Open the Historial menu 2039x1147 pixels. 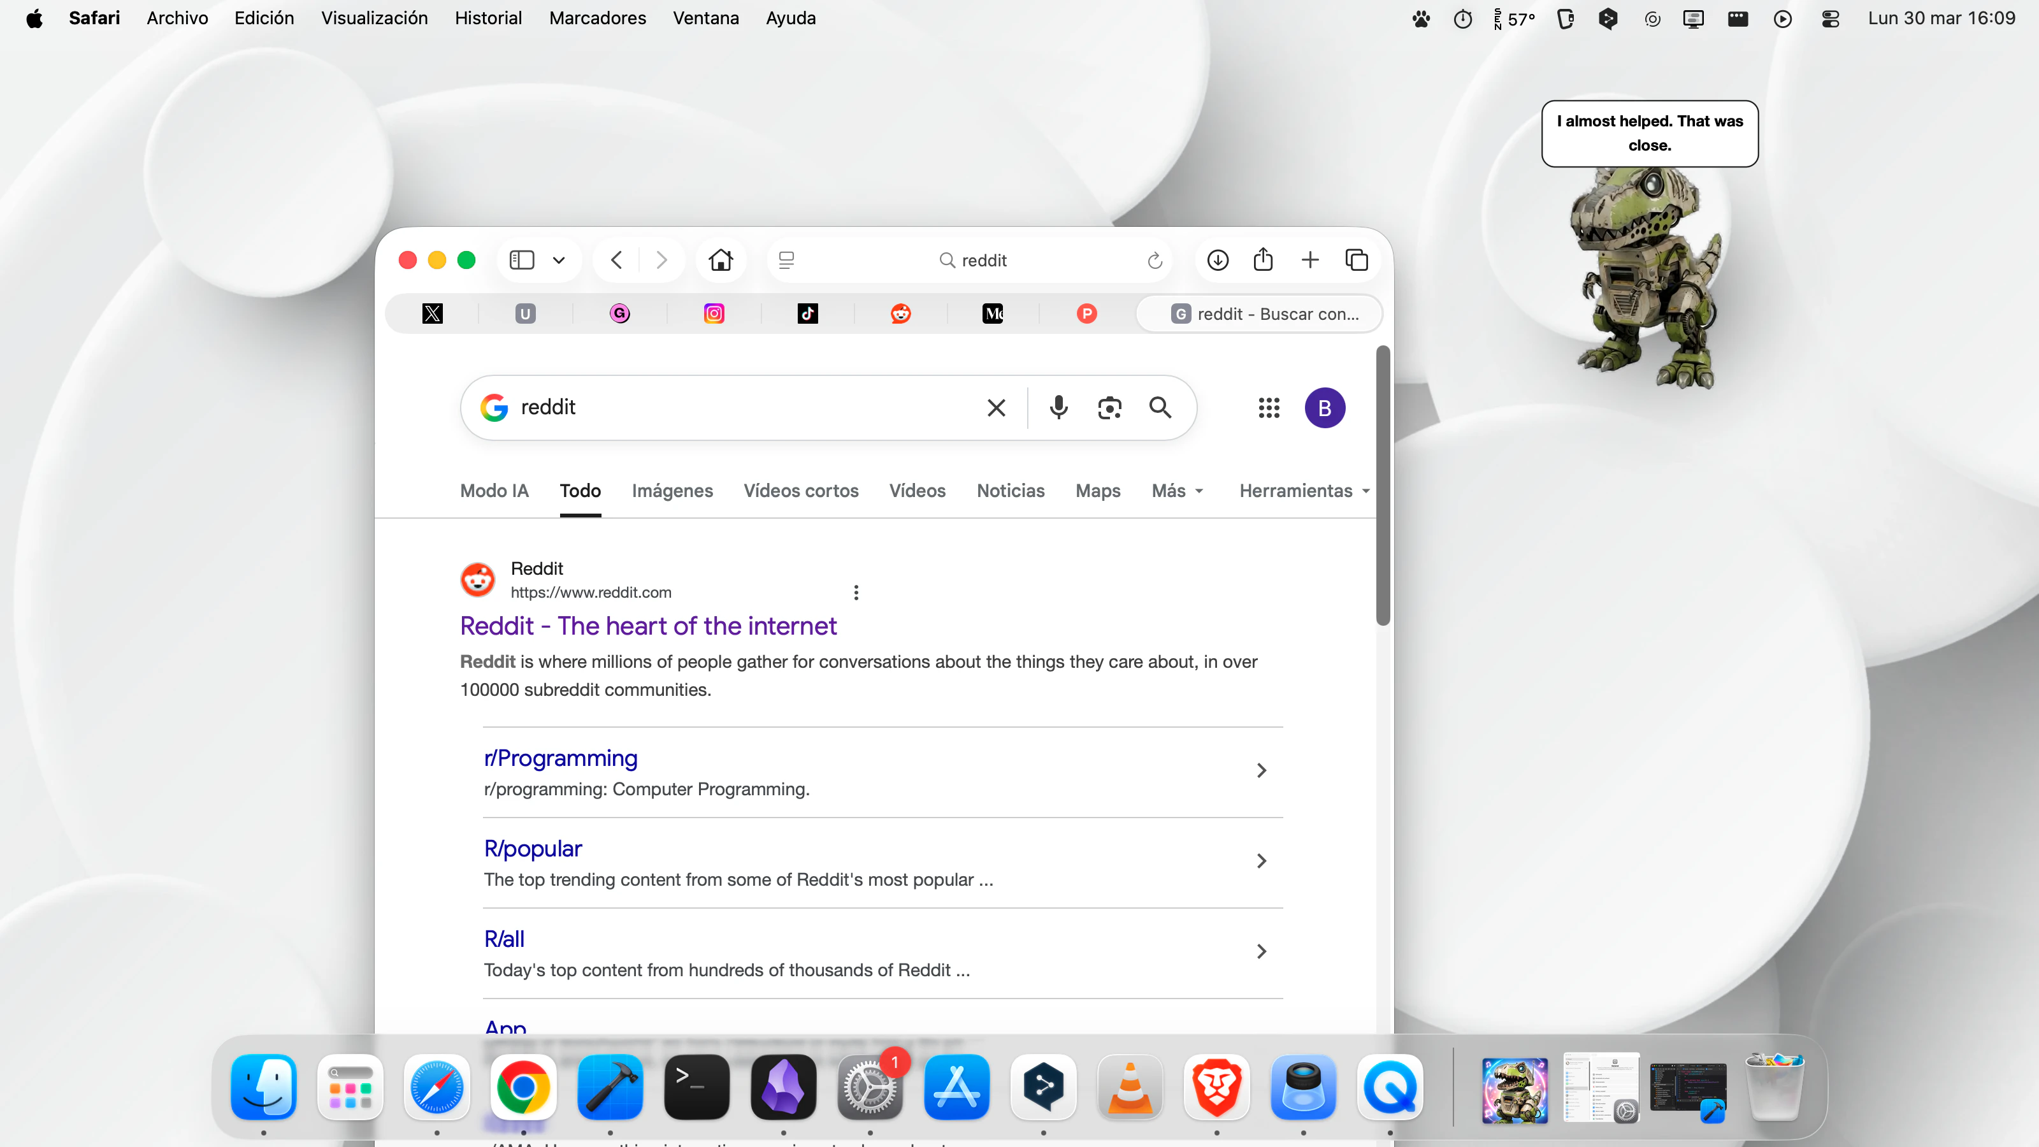pos(487,18)
